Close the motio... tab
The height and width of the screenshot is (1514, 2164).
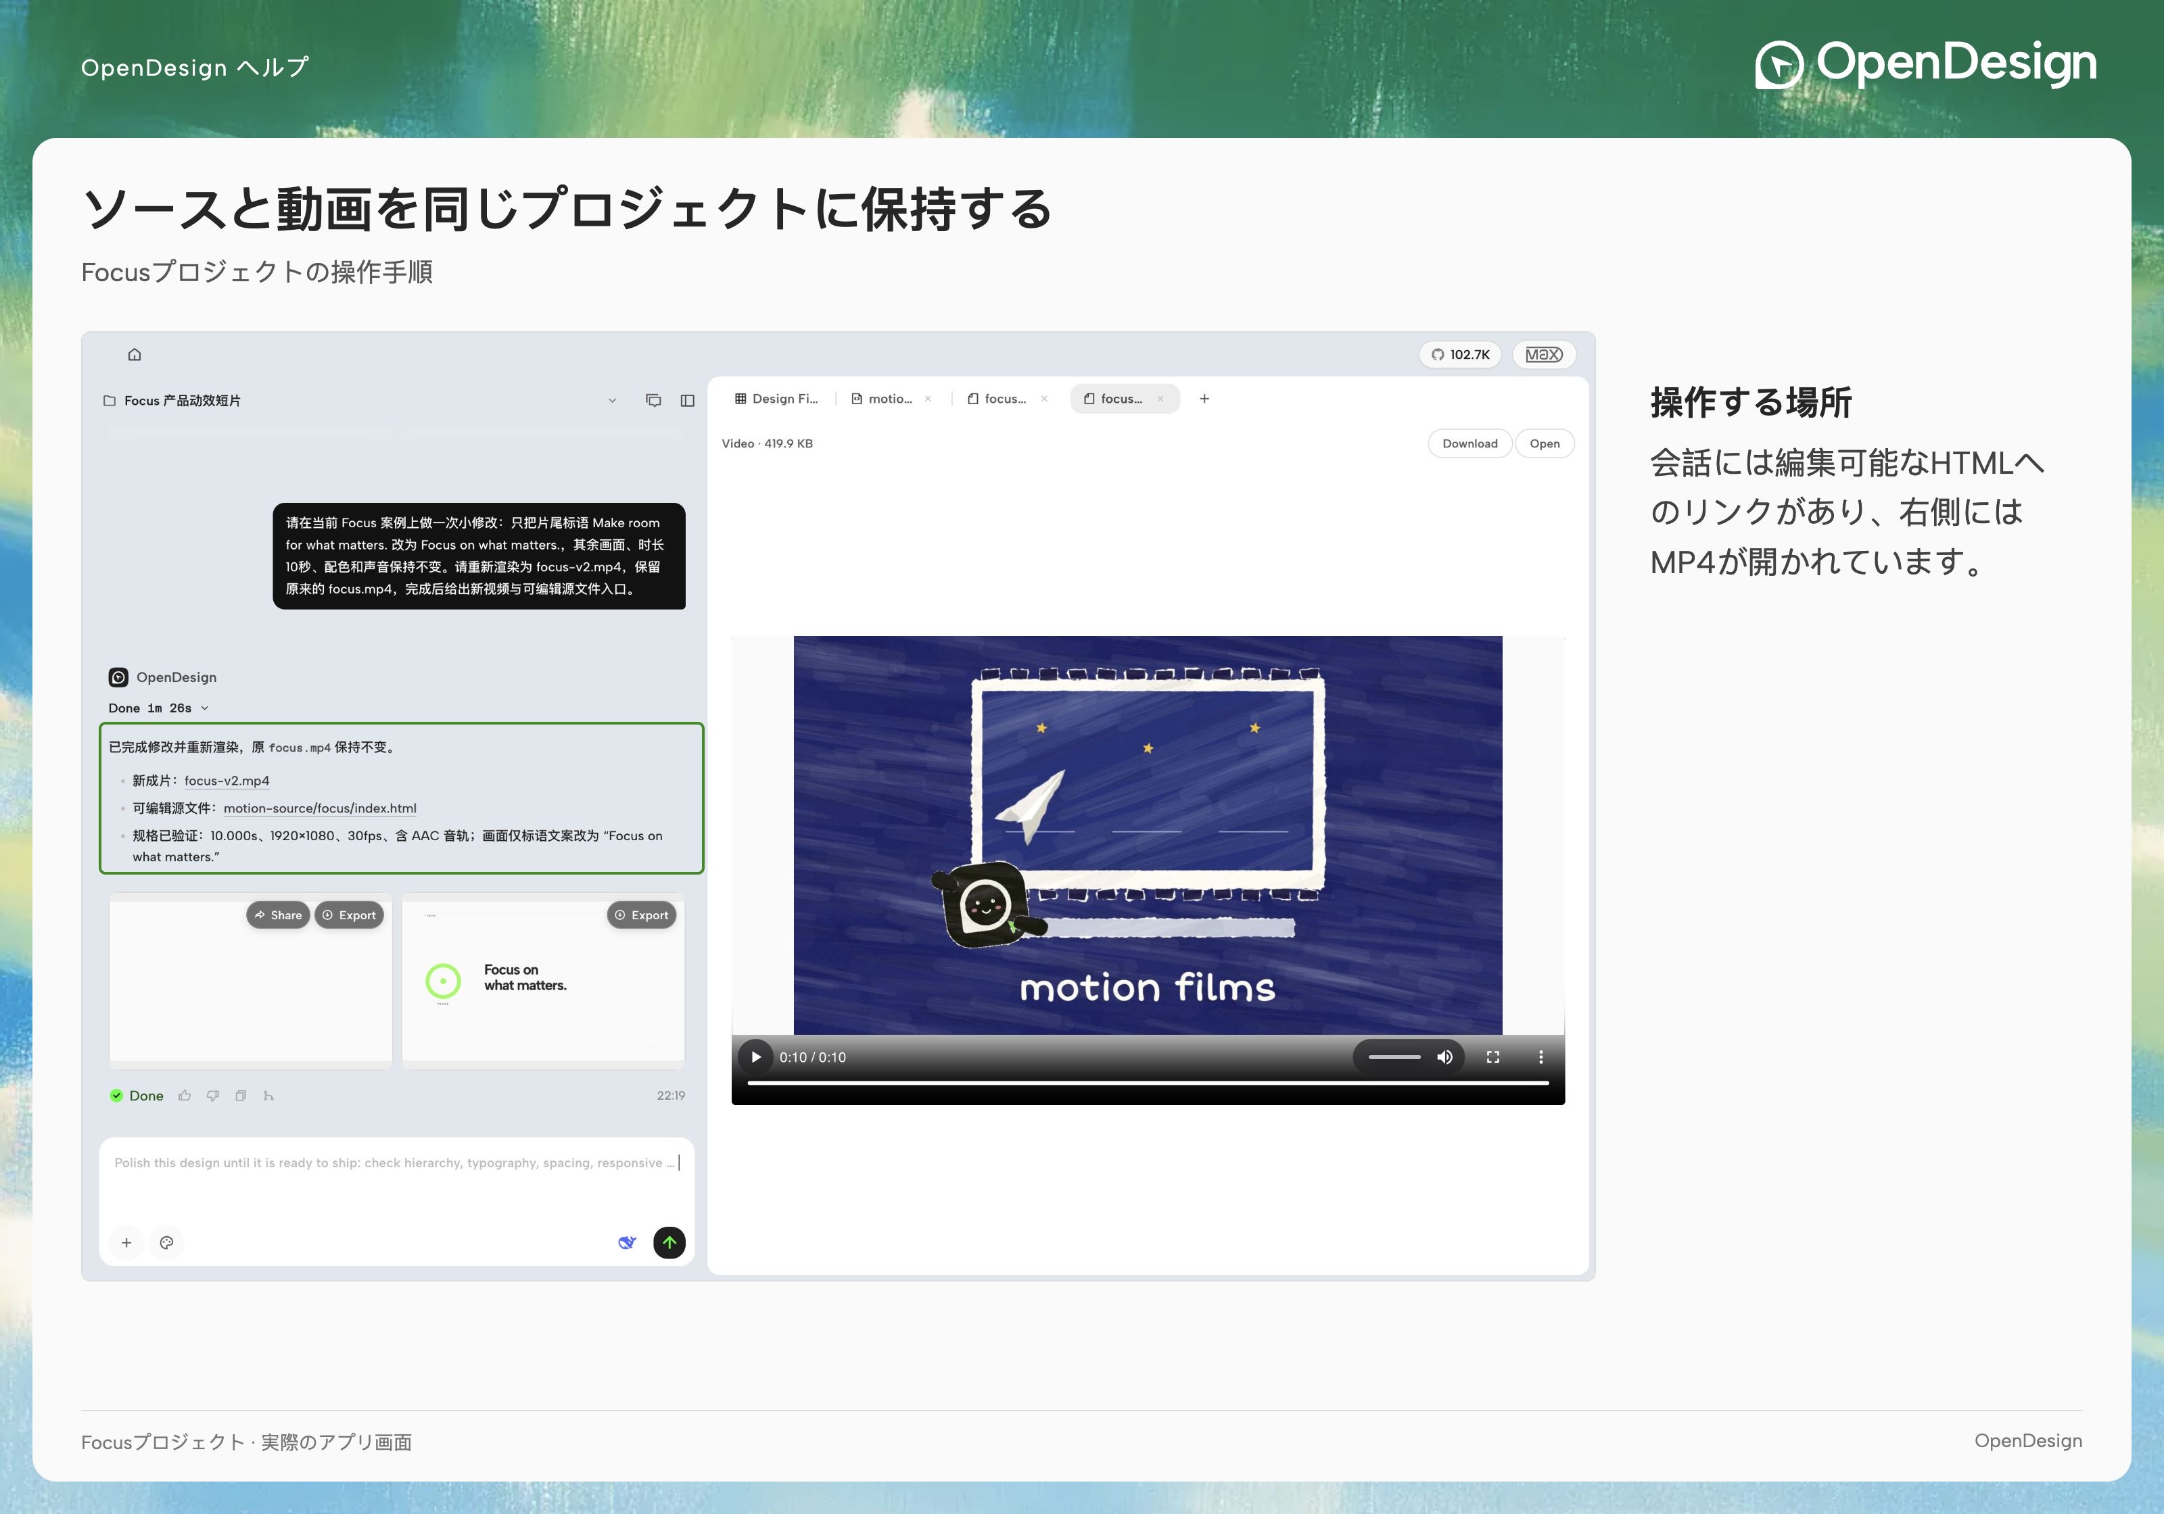tap(928, 399)
